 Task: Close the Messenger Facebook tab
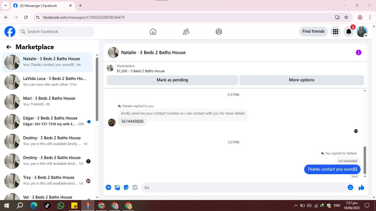(x=70, y=5)
